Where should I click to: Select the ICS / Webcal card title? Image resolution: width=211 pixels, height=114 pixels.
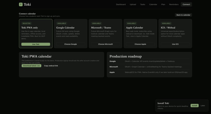[168, 28]
